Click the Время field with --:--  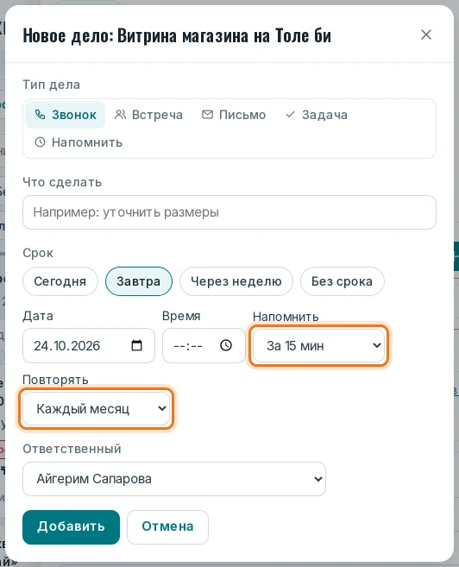click(x=204, y=346)
